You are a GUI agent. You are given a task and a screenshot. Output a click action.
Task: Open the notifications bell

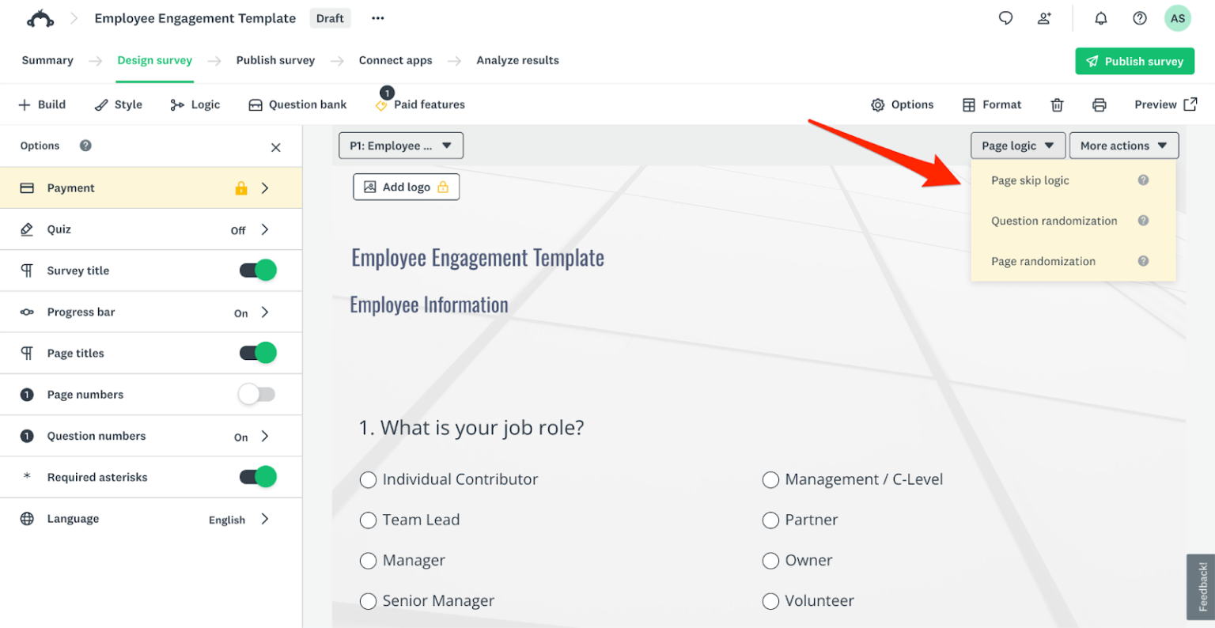tap(1100, 18)
